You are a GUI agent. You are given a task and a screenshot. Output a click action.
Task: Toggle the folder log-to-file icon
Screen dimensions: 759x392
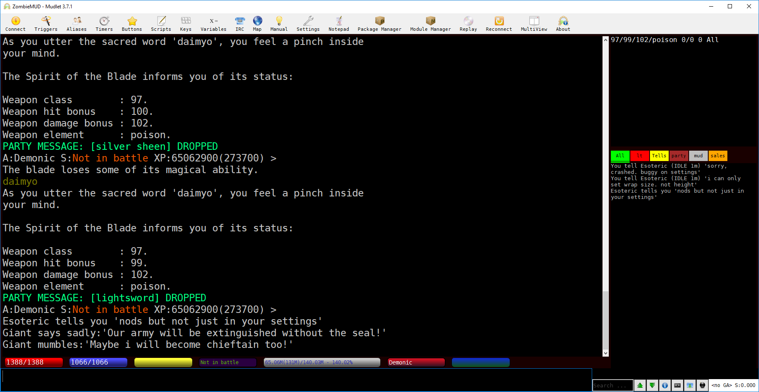pyautogui.click(x=690, y=385)
